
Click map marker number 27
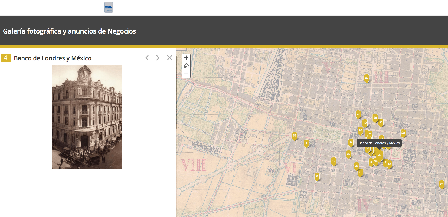pyautogui.click(x=358, y=114)
